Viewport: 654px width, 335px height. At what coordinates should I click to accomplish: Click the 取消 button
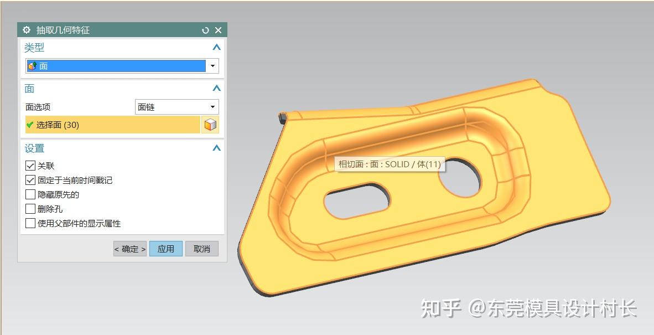201,249
